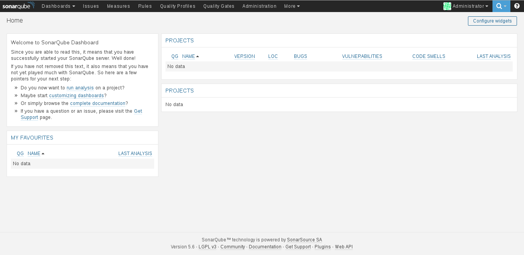The width and height of the screenshot is (524, 255).
Task: Open the search magnifier dropdown
Action: point(501,6)
